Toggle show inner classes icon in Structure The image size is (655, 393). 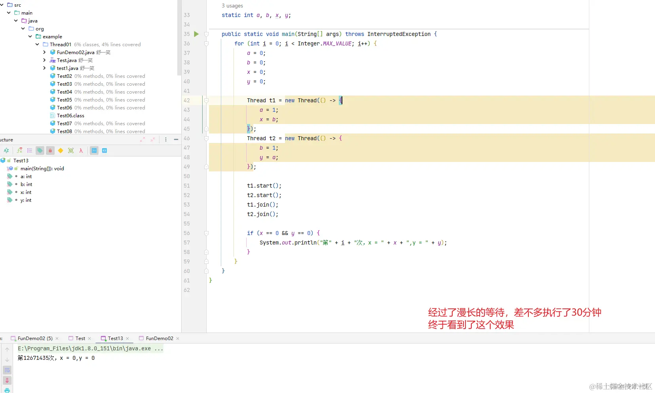tap(71, 150)
